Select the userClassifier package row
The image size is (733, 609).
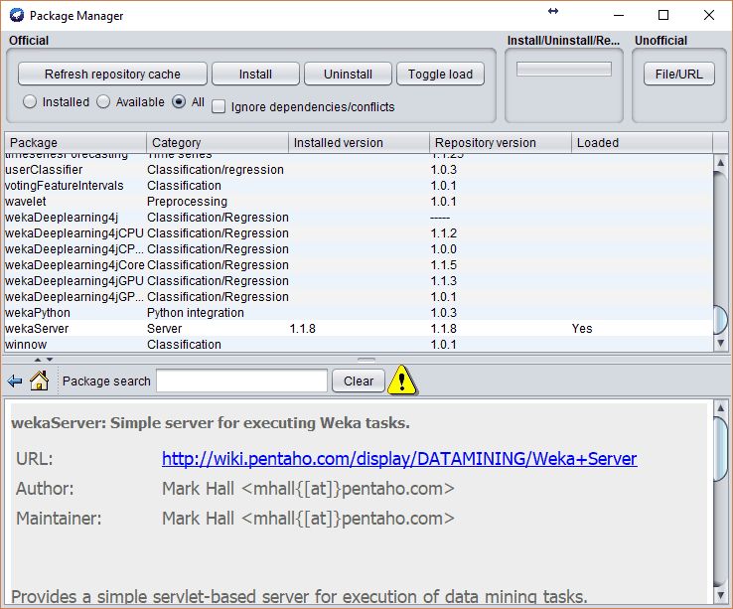coord(359,169)
